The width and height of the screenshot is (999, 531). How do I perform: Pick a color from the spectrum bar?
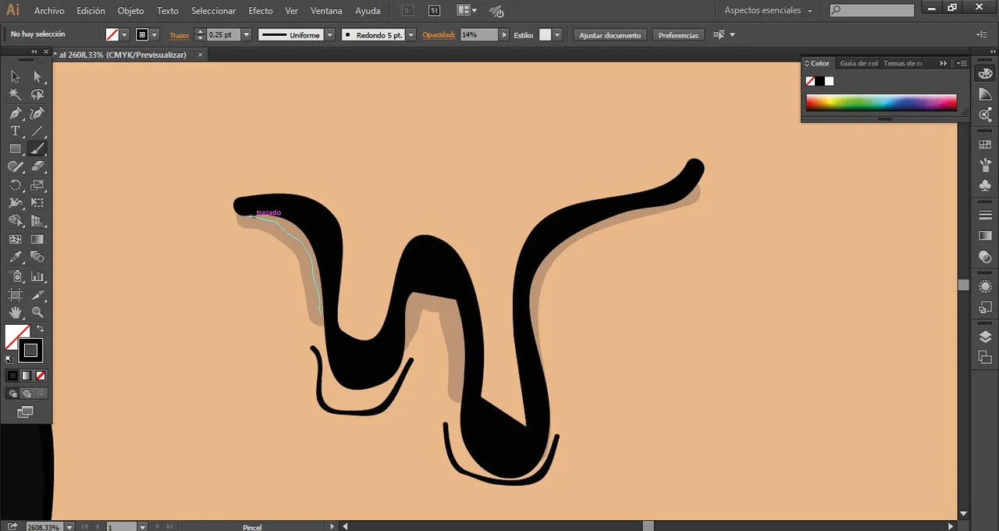[x=880, y=102]
